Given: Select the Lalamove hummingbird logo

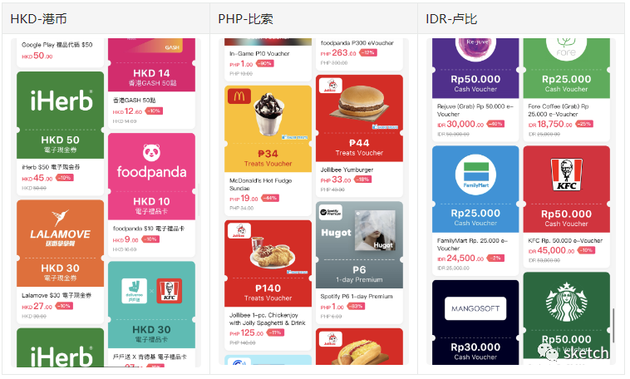Looking at the screenshot, I should coord(61,218).
